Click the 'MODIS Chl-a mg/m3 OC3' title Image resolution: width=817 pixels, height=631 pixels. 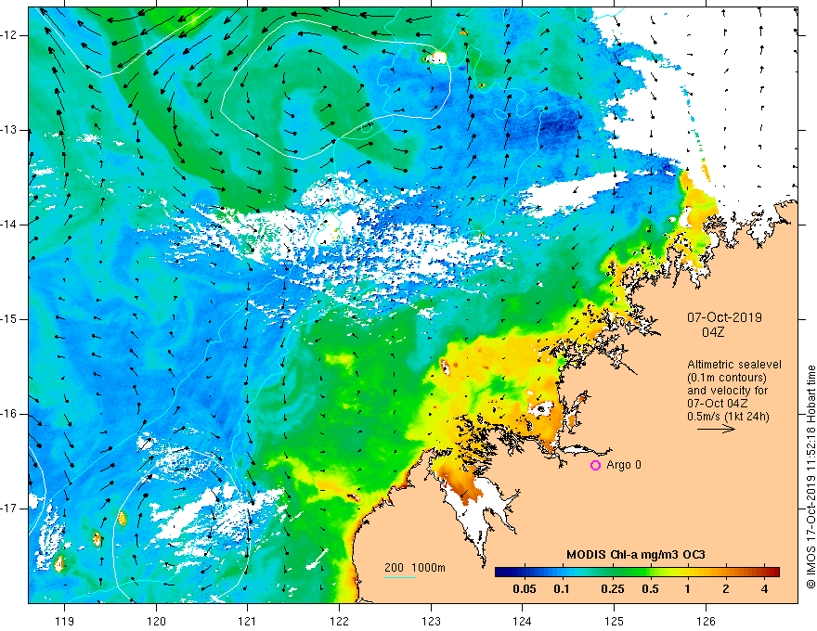click(636, 555)
